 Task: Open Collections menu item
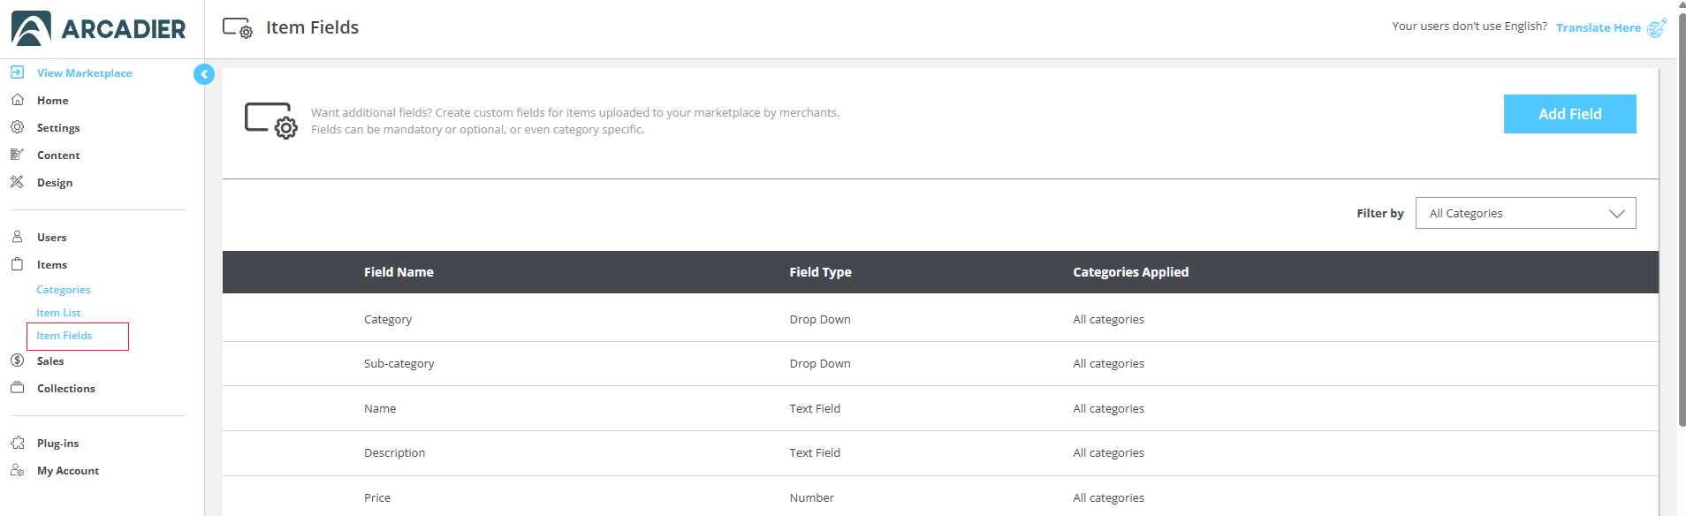pos(66,389)
